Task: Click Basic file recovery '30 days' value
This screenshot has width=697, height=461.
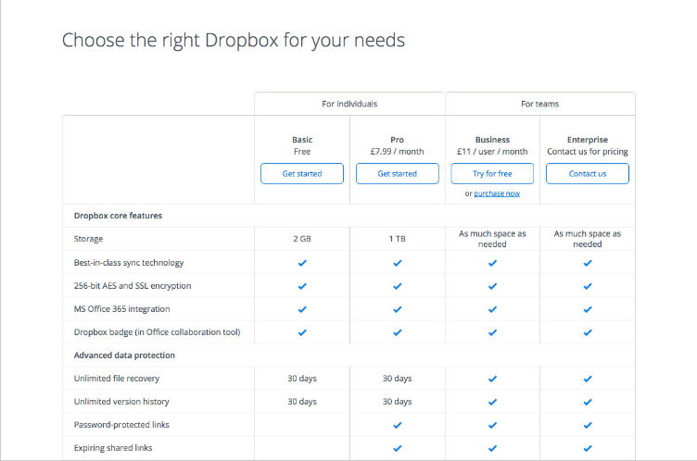Action: tap(302, 379)
